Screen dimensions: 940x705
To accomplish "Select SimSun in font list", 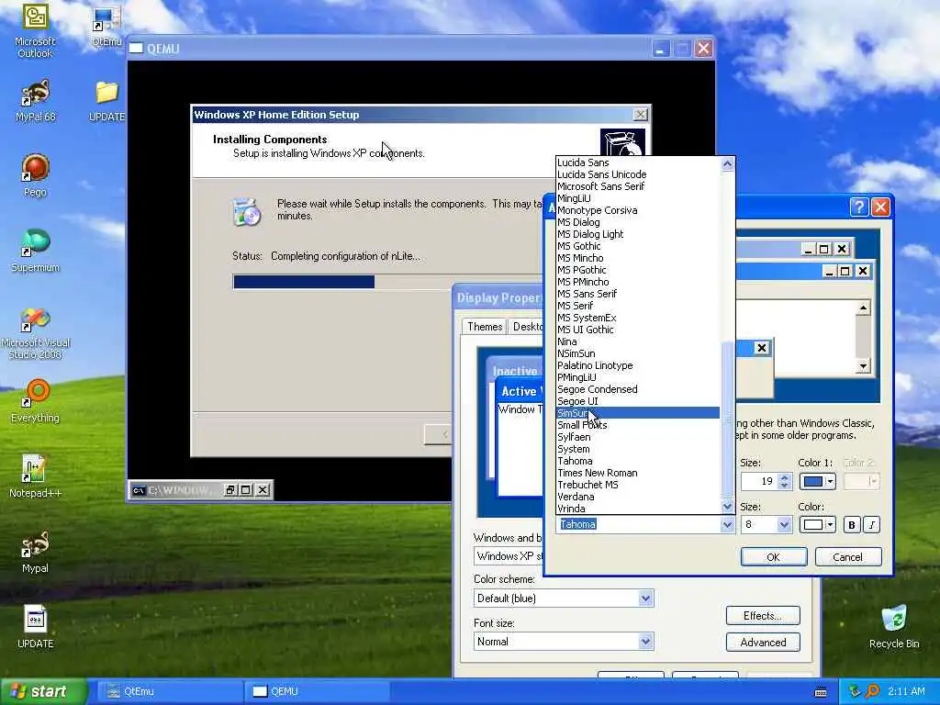I will (638, 413).
